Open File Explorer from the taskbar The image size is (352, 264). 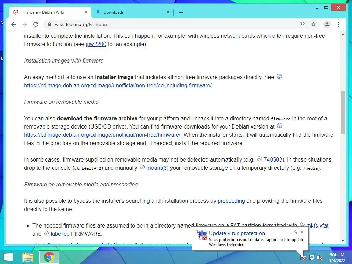tap(27, 257)
